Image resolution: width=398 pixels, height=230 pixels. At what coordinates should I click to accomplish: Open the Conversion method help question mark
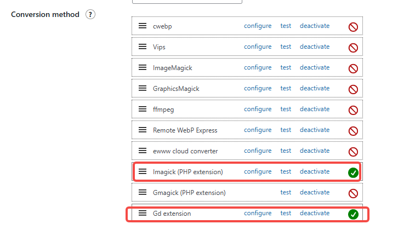point(90,14)
